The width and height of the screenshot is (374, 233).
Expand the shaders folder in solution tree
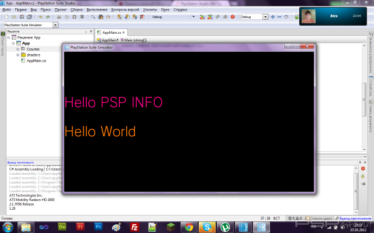point(18,55)
